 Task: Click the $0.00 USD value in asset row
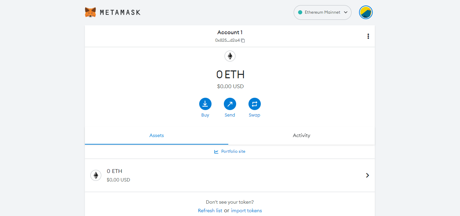click(118, 180)
